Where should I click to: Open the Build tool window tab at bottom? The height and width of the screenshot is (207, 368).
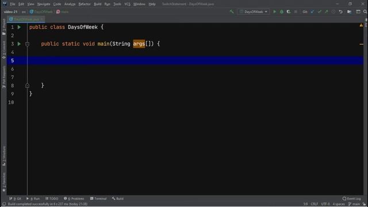point(118,199)
